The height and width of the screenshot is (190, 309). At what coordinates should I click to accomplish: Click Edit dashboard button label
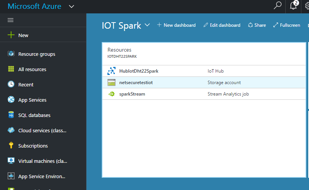point(225,25)
